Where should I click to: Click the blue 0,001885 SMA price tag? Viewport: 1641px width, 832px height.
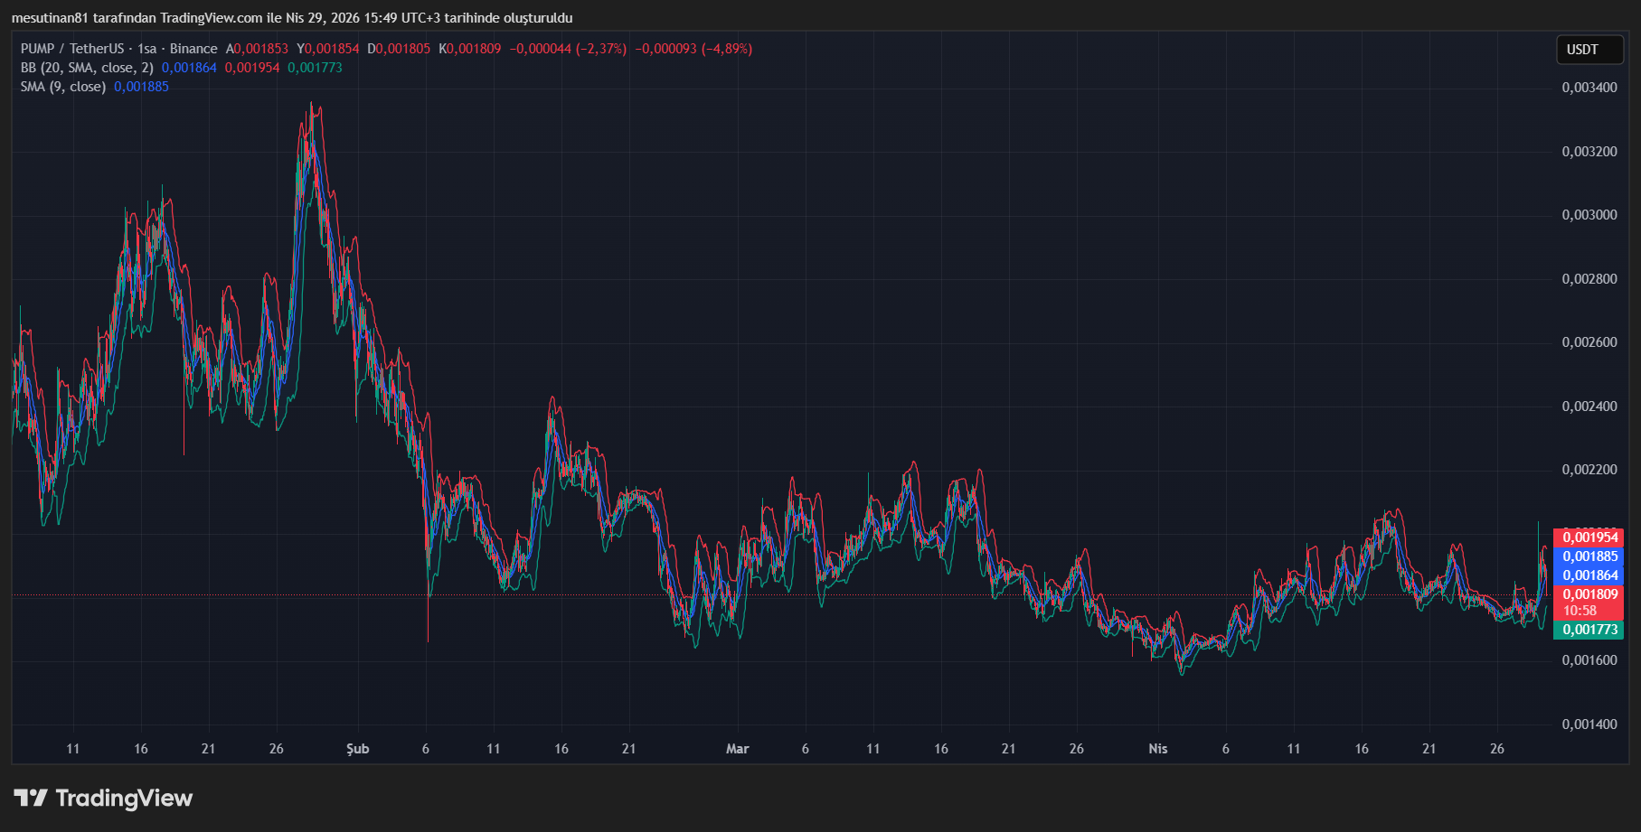[1589, 556]
